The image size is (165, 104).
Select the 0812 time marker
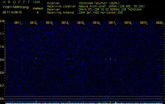click(x=33, y=23)
